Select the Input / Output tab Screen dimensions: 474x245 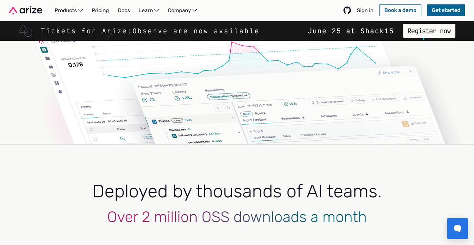click(x=254, y=120)
